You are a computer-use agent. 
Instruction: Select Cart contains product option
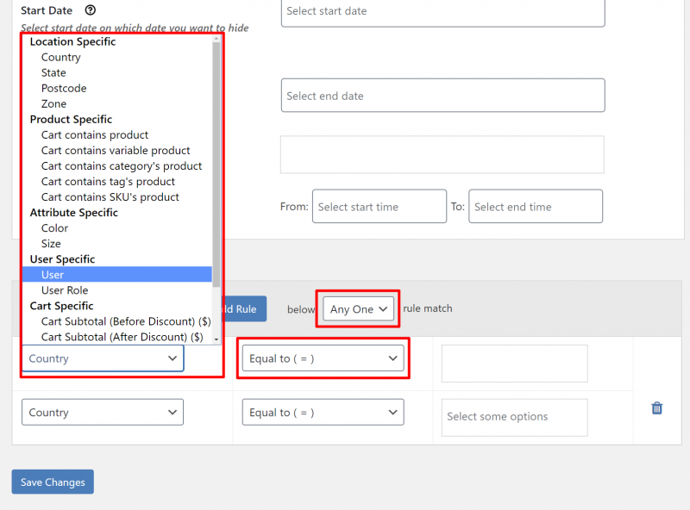tap(117, 135)
